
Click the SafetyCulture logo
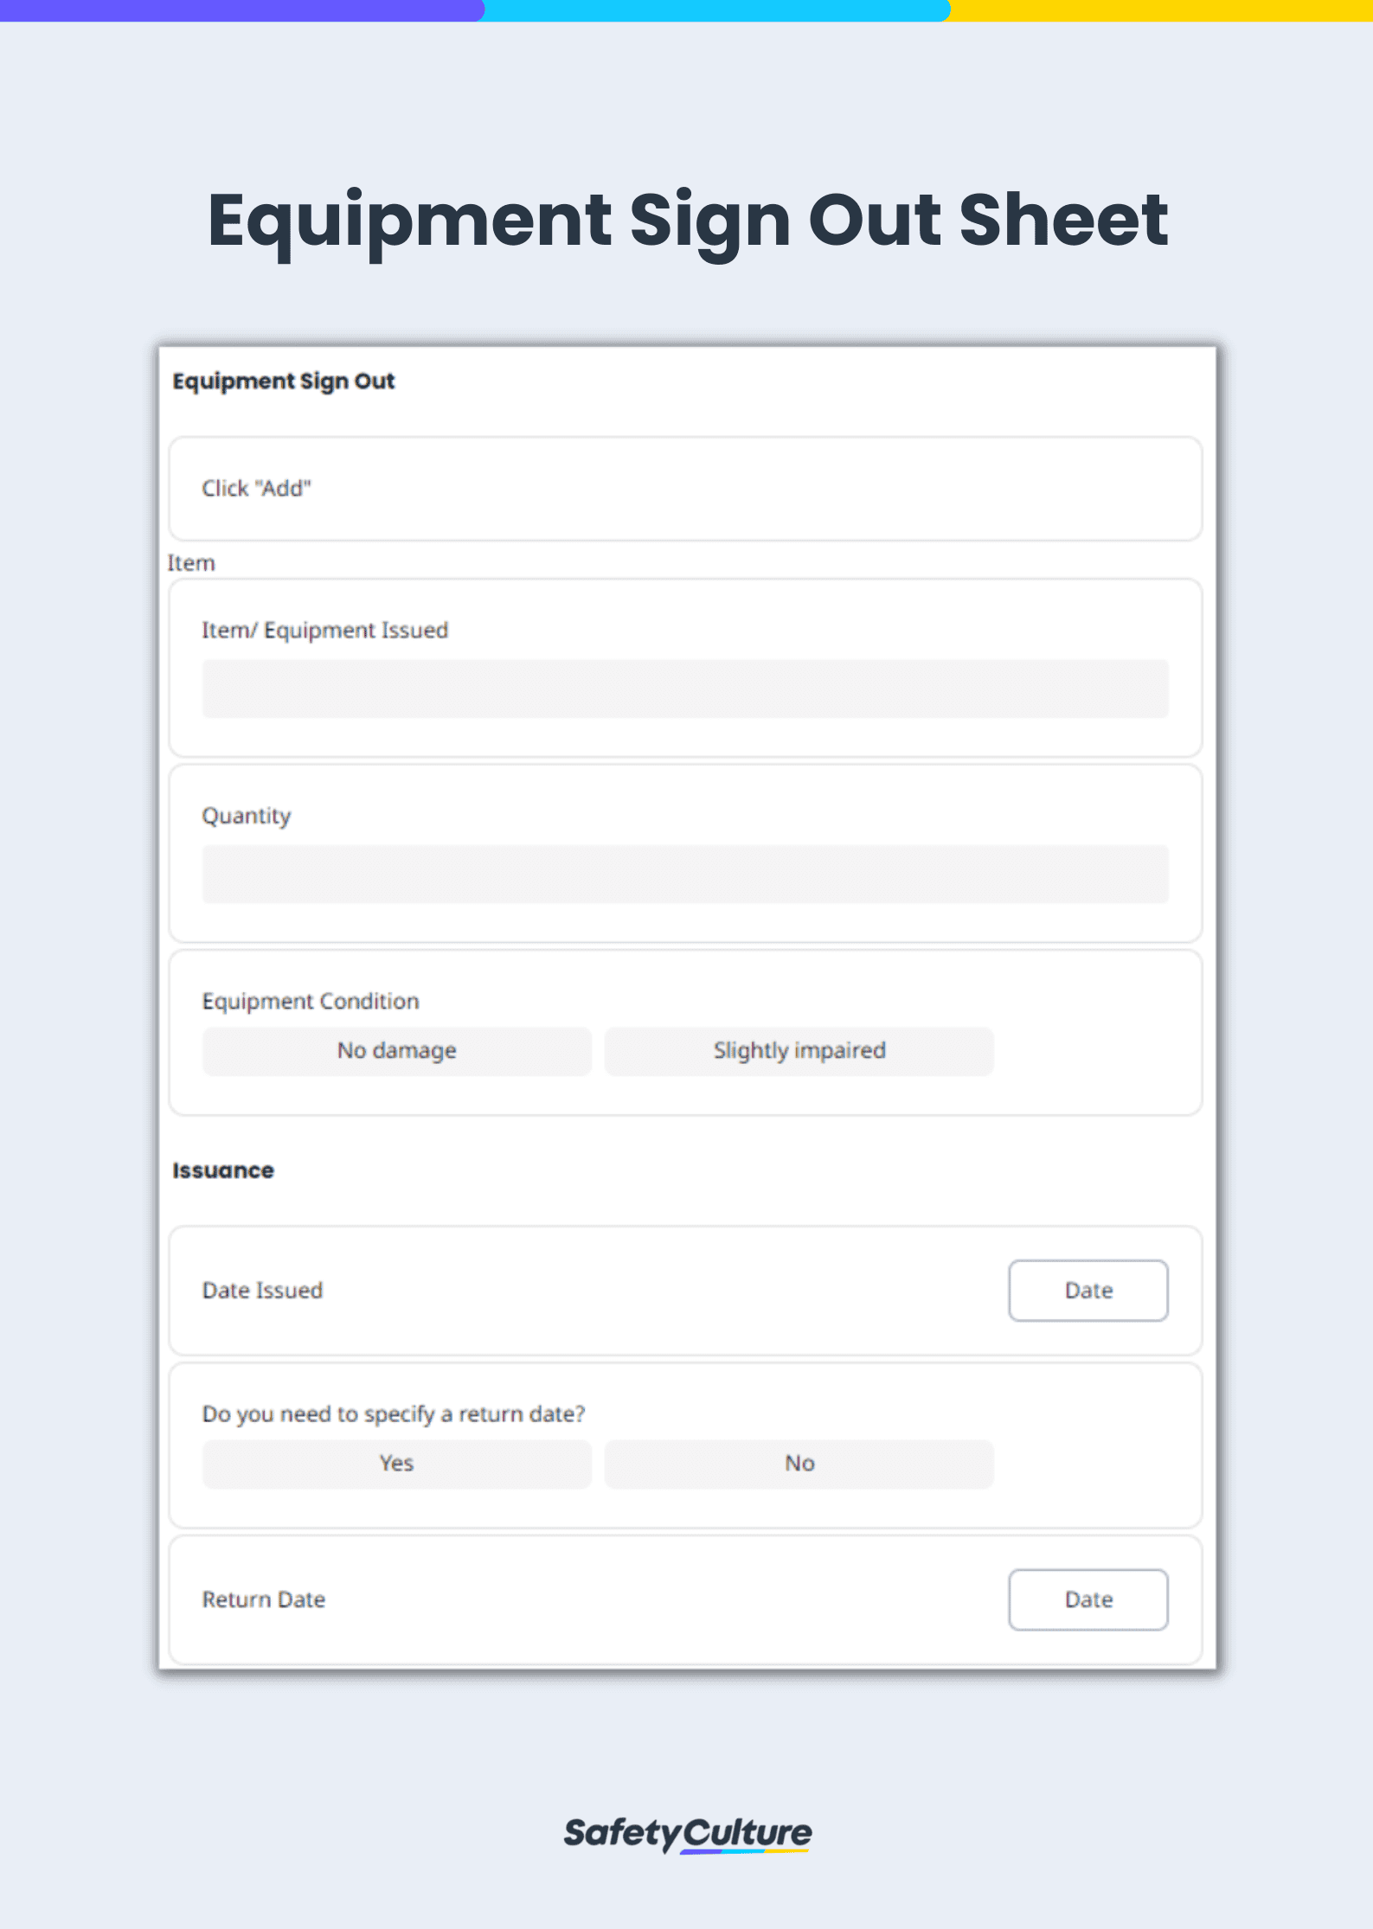point(688,1833)
